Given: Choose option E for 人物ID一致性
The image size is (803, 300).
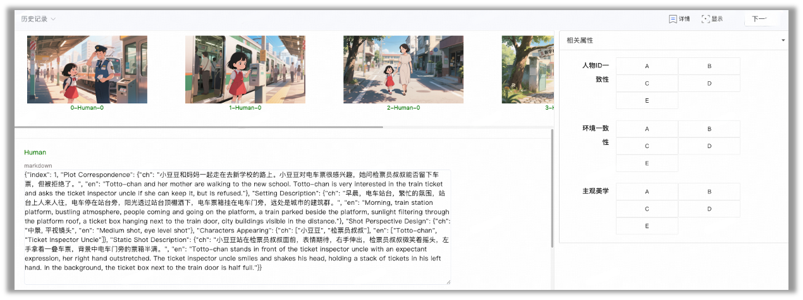Looking at the screenshot, I should click(647, 100).
